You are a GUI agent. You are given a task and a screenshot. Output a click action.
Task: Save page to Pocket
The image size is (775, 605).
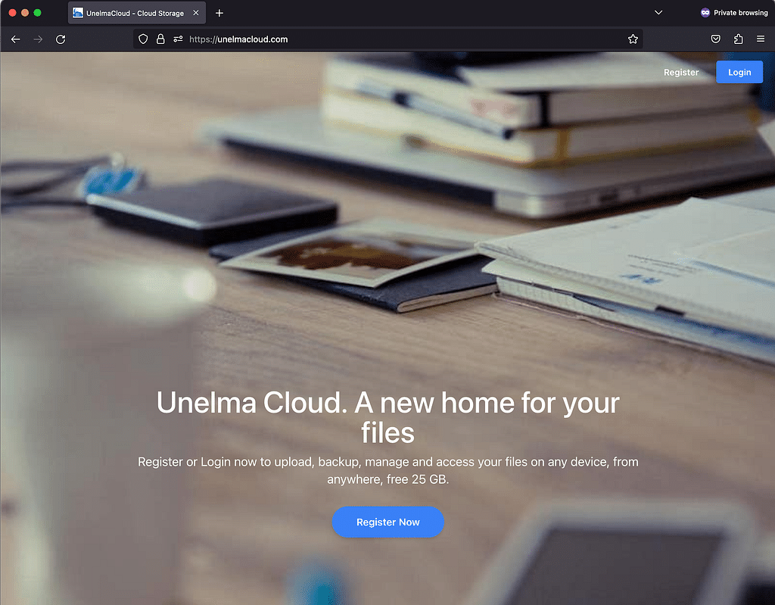[x=715, y=39]
